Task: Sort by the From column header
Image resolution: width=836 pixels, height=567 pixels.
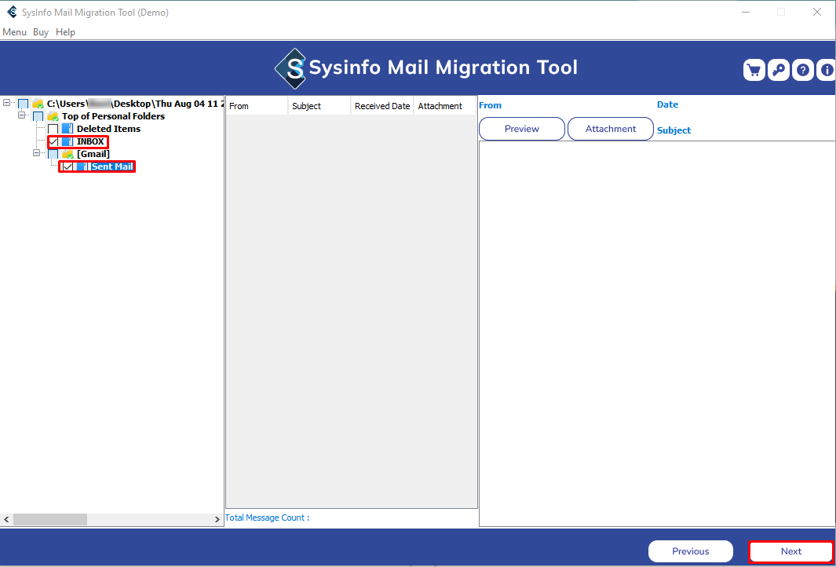Action: coord(257,106)
